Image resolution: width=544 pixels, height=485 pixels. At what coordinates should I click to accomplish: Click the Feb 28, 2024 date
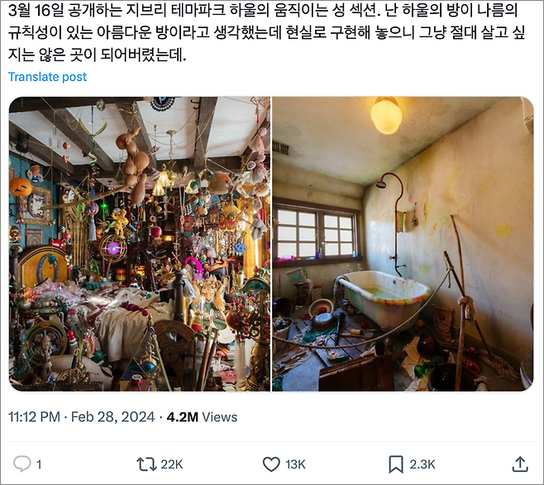pos(112,416)
